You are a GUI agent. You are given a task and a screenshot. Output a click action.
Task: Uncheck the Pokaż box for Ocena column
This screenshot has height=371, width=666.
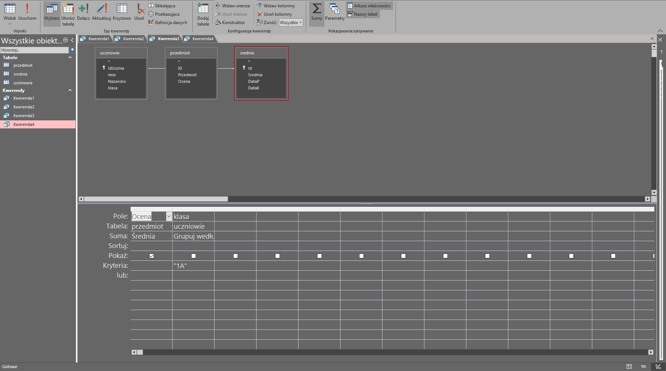point(151,256)
